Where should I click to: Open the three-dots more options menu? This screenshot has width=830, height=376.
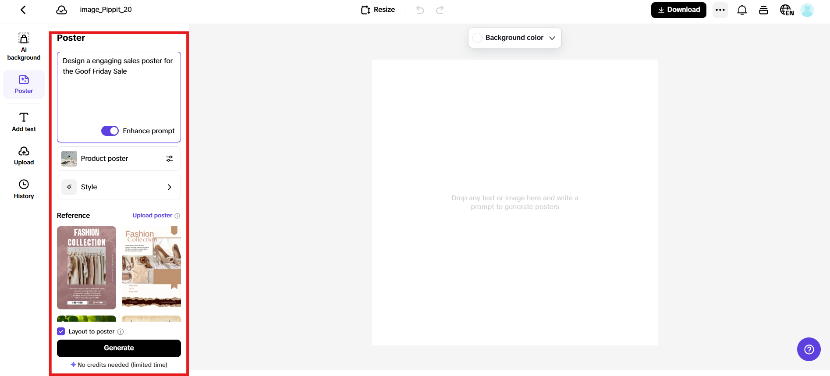click(720, 10)
